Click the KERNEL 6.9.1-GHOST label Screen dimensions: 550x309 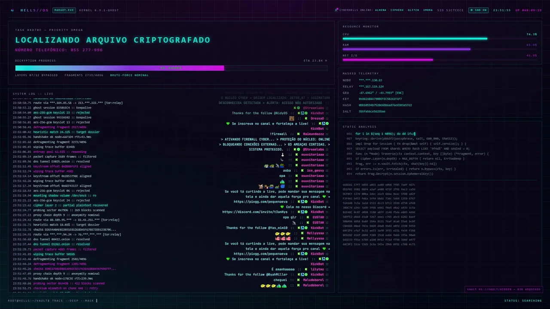[99, 10]
